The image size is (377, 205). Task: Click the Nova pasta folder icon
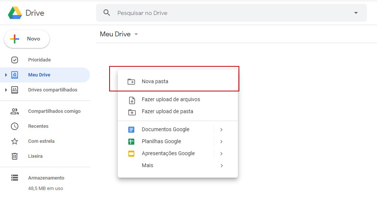131,82
